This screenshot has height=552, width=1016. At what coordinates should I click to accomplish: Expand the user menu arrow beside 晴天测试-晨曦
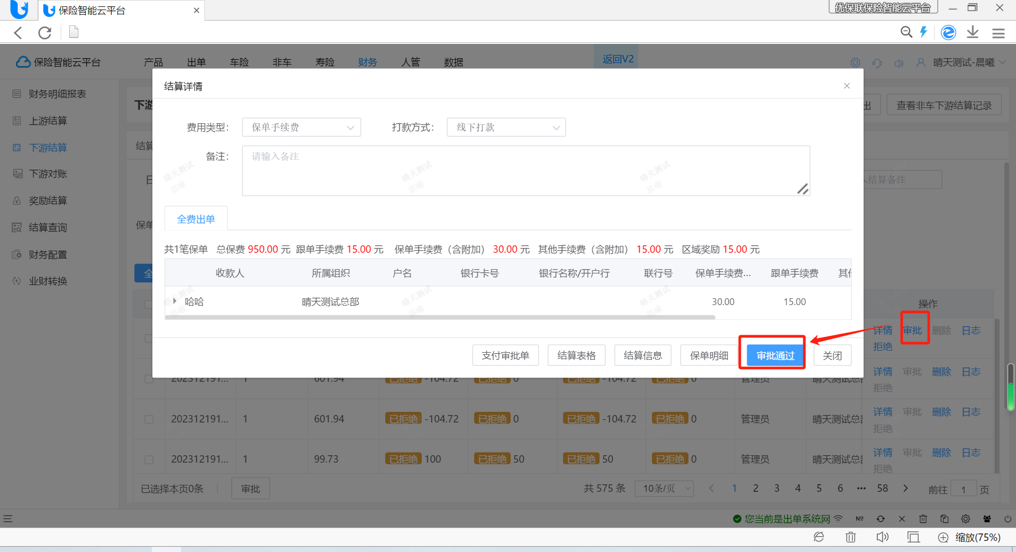click(1003, 62)
